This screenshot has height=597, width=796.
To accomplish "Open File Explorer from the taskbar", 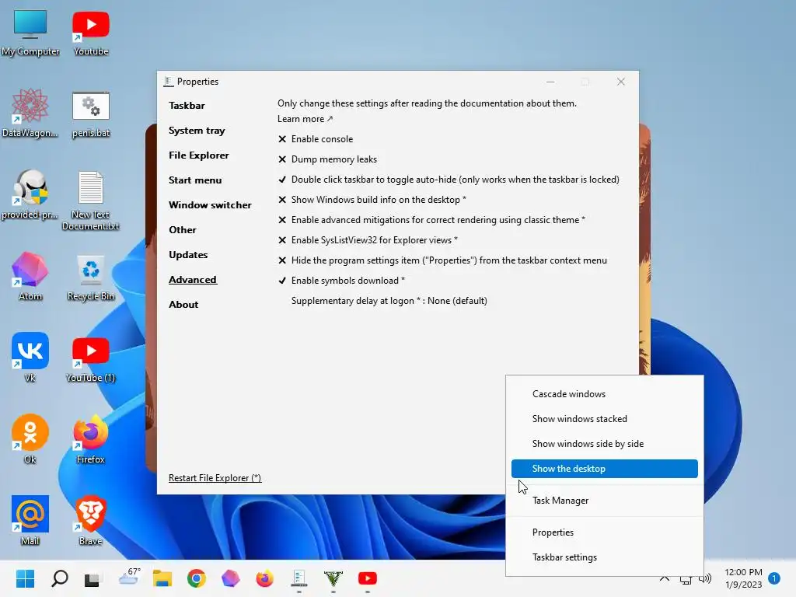I will point(162,578).
